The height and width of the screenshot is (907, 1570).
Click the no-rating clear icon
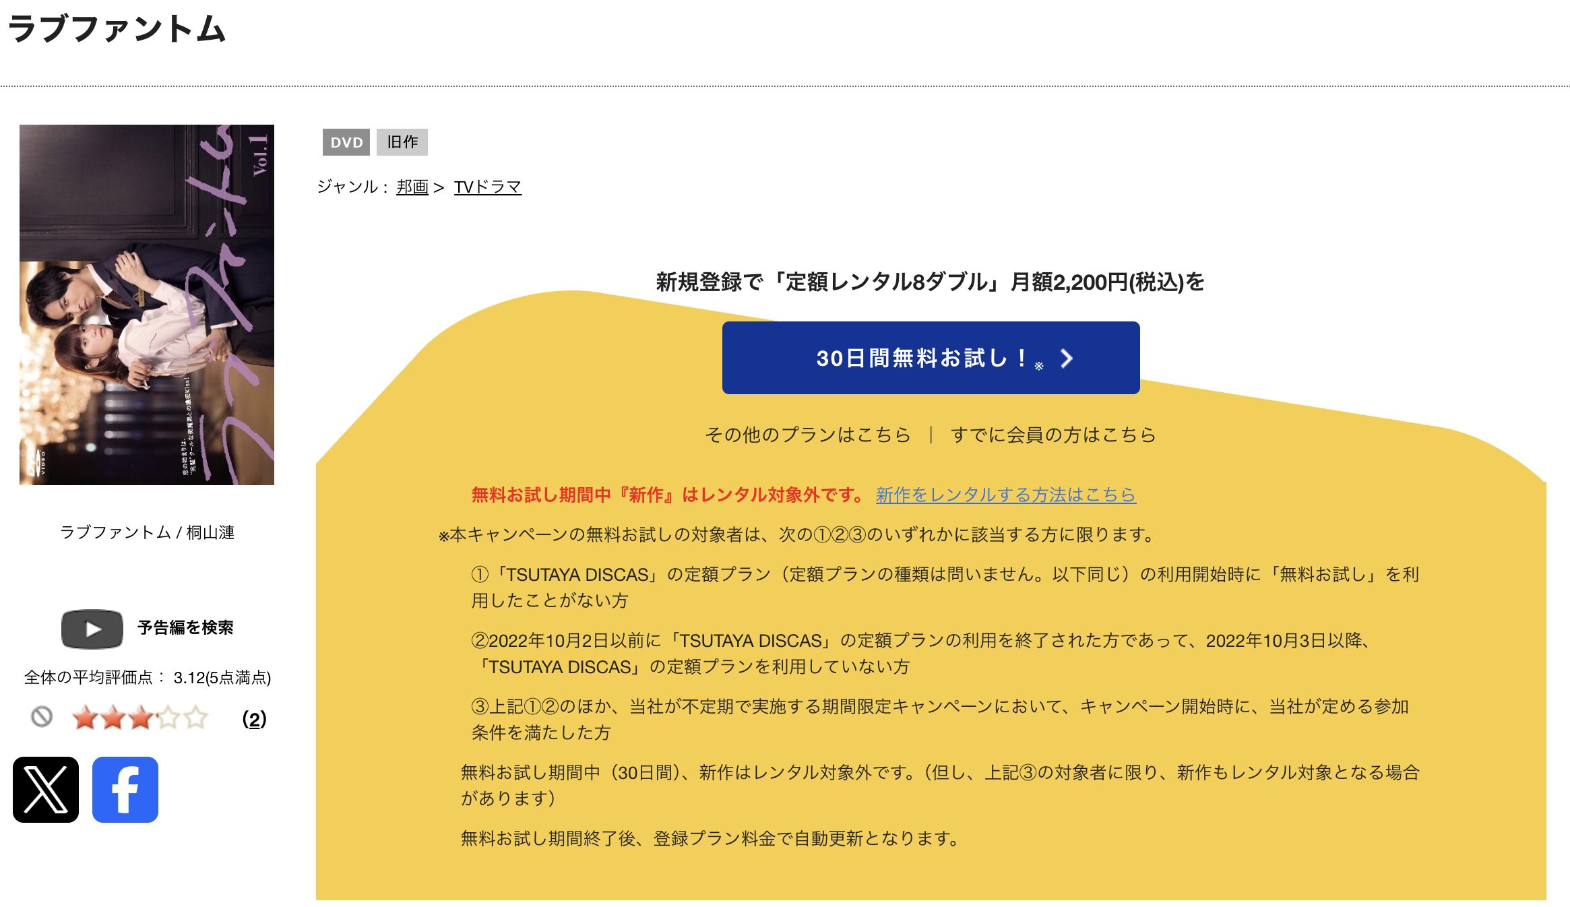pos(42,716)
